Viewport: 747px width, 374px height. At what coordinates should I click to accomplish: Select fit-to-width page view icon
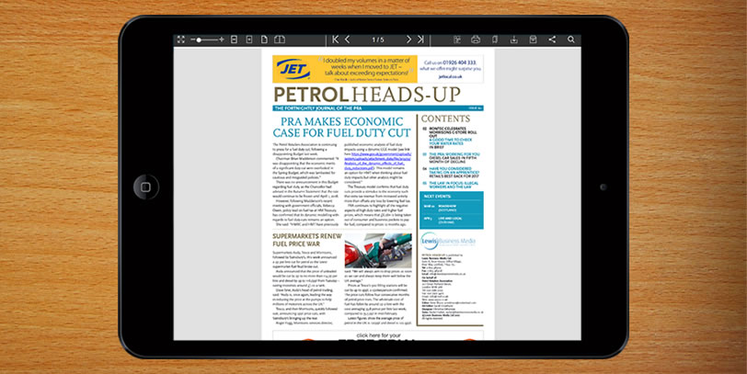[x=249, y=40]
